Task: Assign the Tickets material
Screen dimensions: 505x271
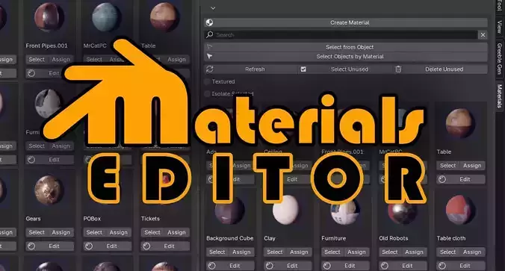Action: 176,232
